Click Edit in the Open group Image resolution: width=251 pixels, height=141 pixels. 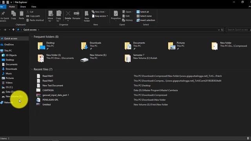click(126, 16)
